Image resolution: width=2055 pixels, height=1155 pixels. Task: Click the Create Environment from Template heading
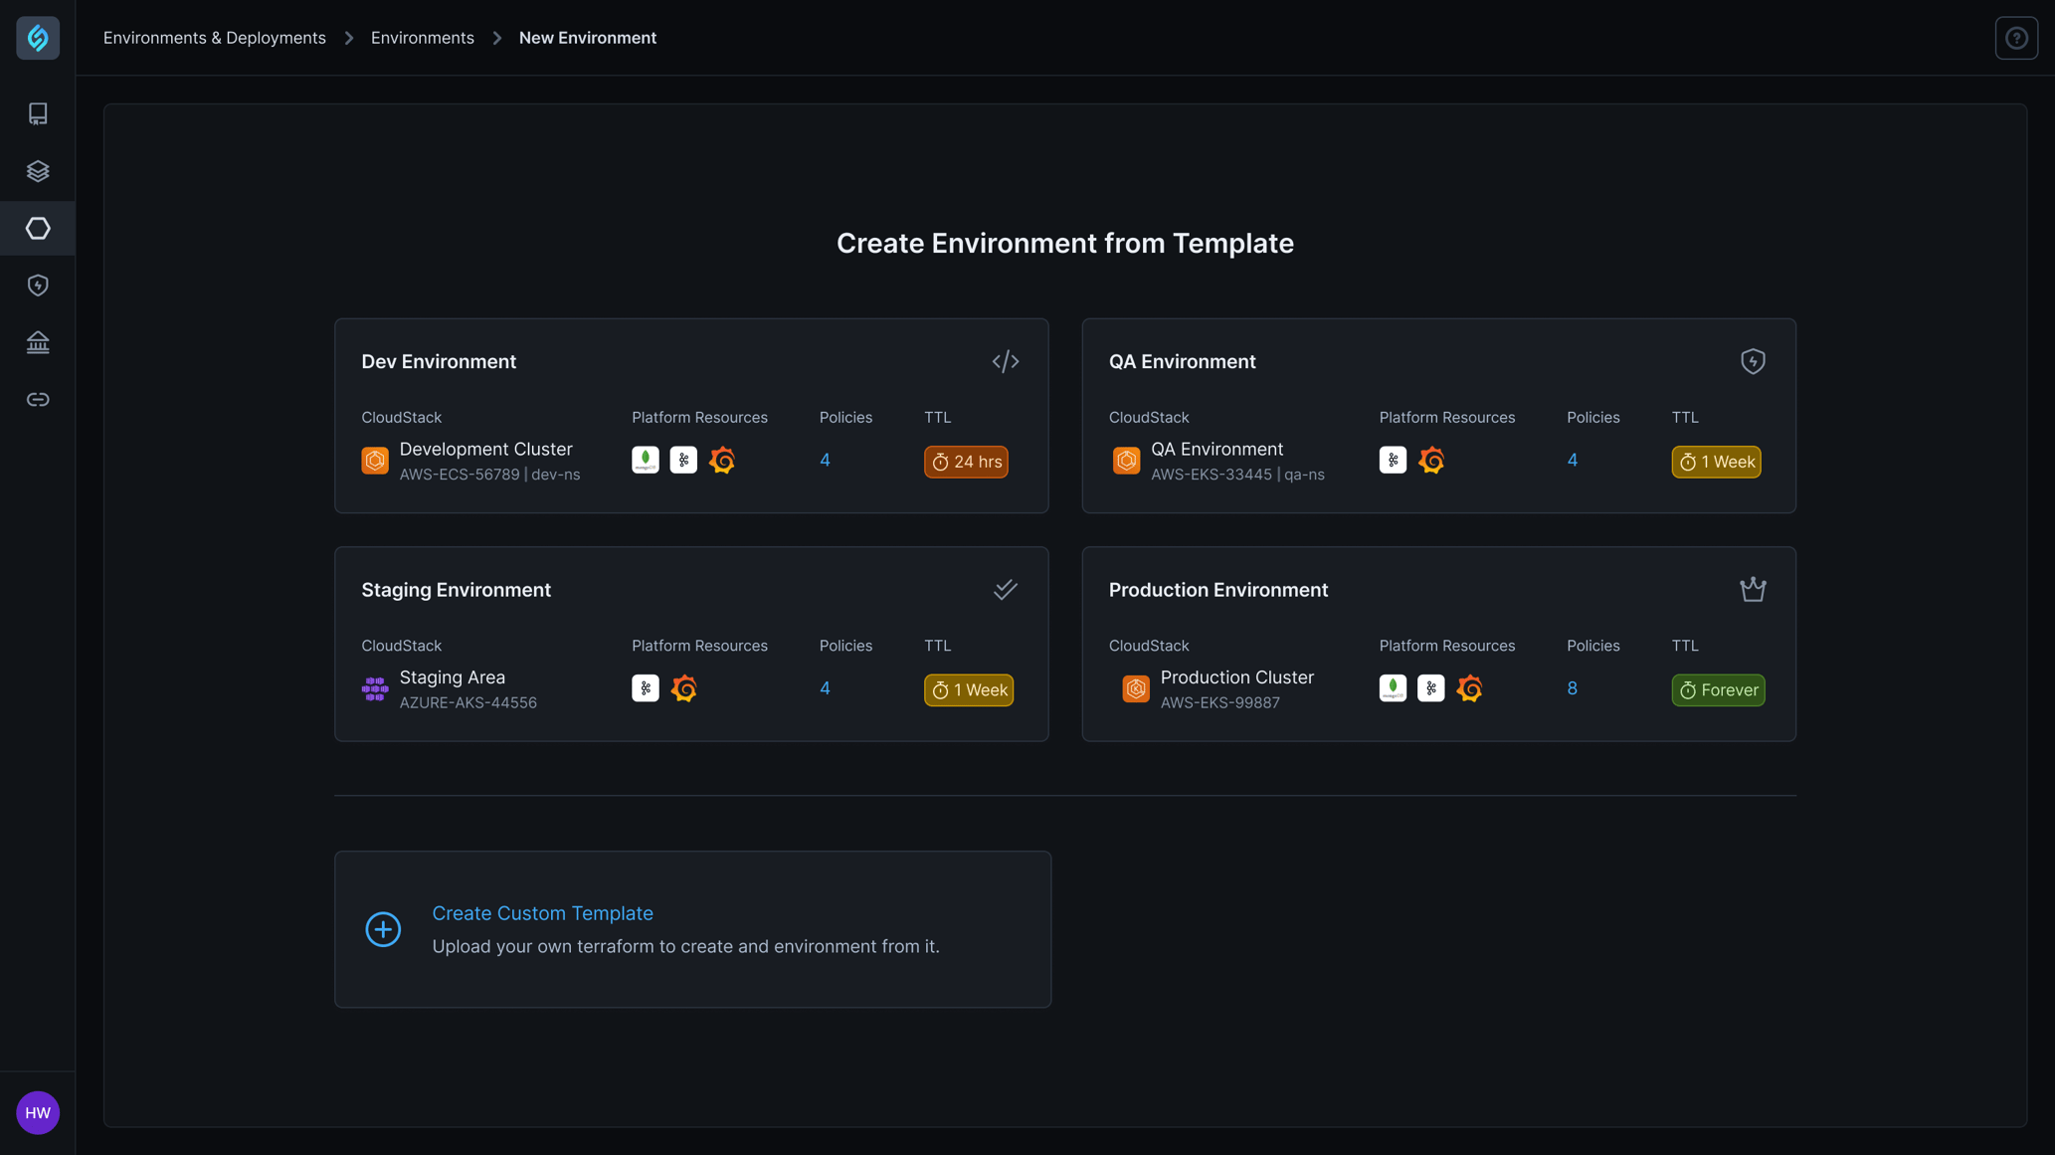point(1065,244)
